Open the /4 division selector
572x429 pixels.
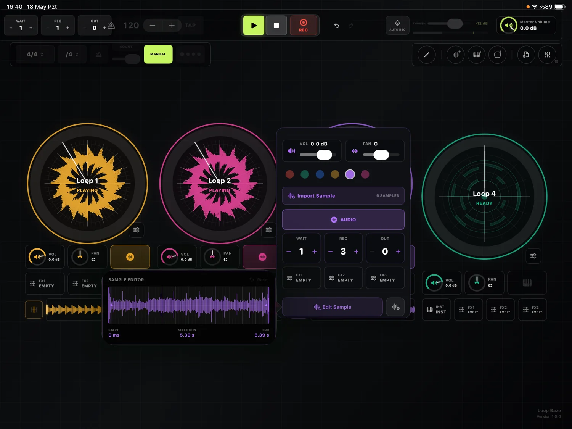[72, 55]
